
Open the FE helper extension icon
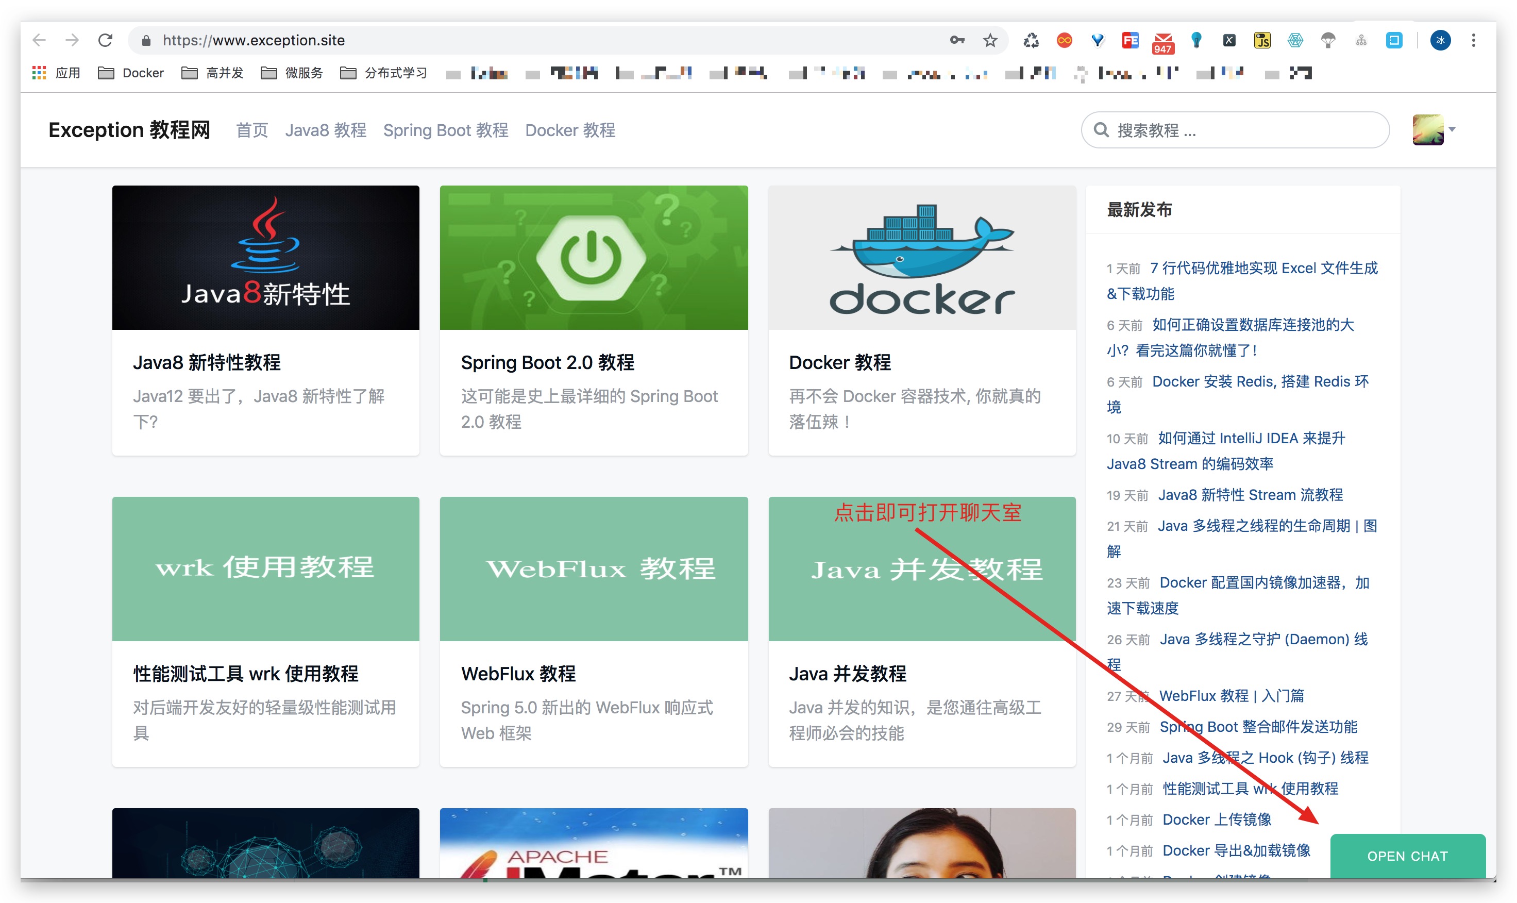point(1130,40)
